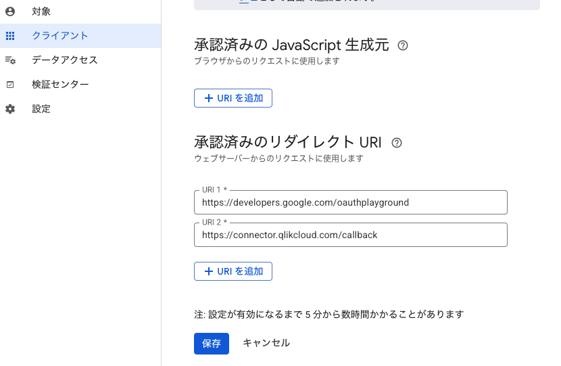Open help for 承認済みの JavaScript 生成元
This screenshot has height=366, width=561.
click(403, 45)
